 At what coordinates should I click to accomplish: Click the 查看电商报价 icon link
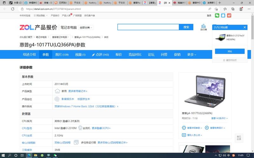tap(207, 128)
